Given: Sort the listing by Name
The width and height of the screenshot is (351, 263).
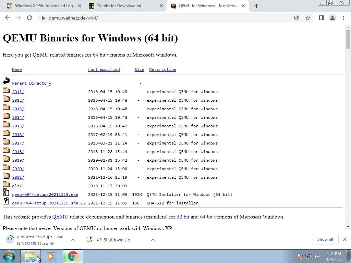Looking at the screenshot, I should click(17, 70).
